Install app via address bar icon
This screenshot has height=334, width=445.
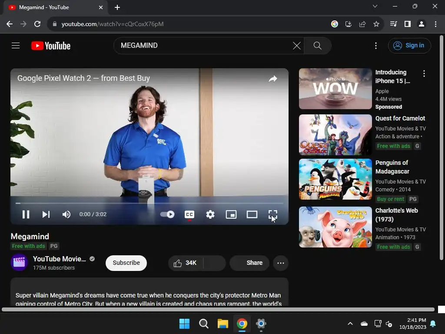349,24
